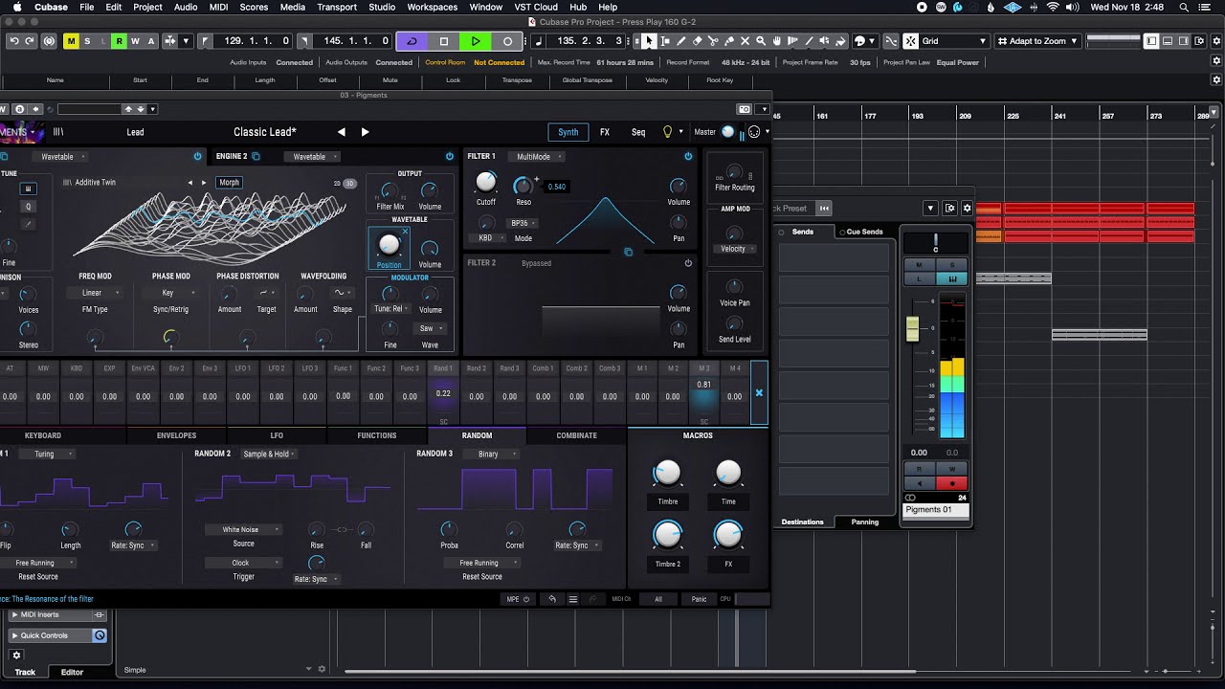Adjust the Pigments 01 channel volume fader
The image size is (1225, 689).
point(912,328)
